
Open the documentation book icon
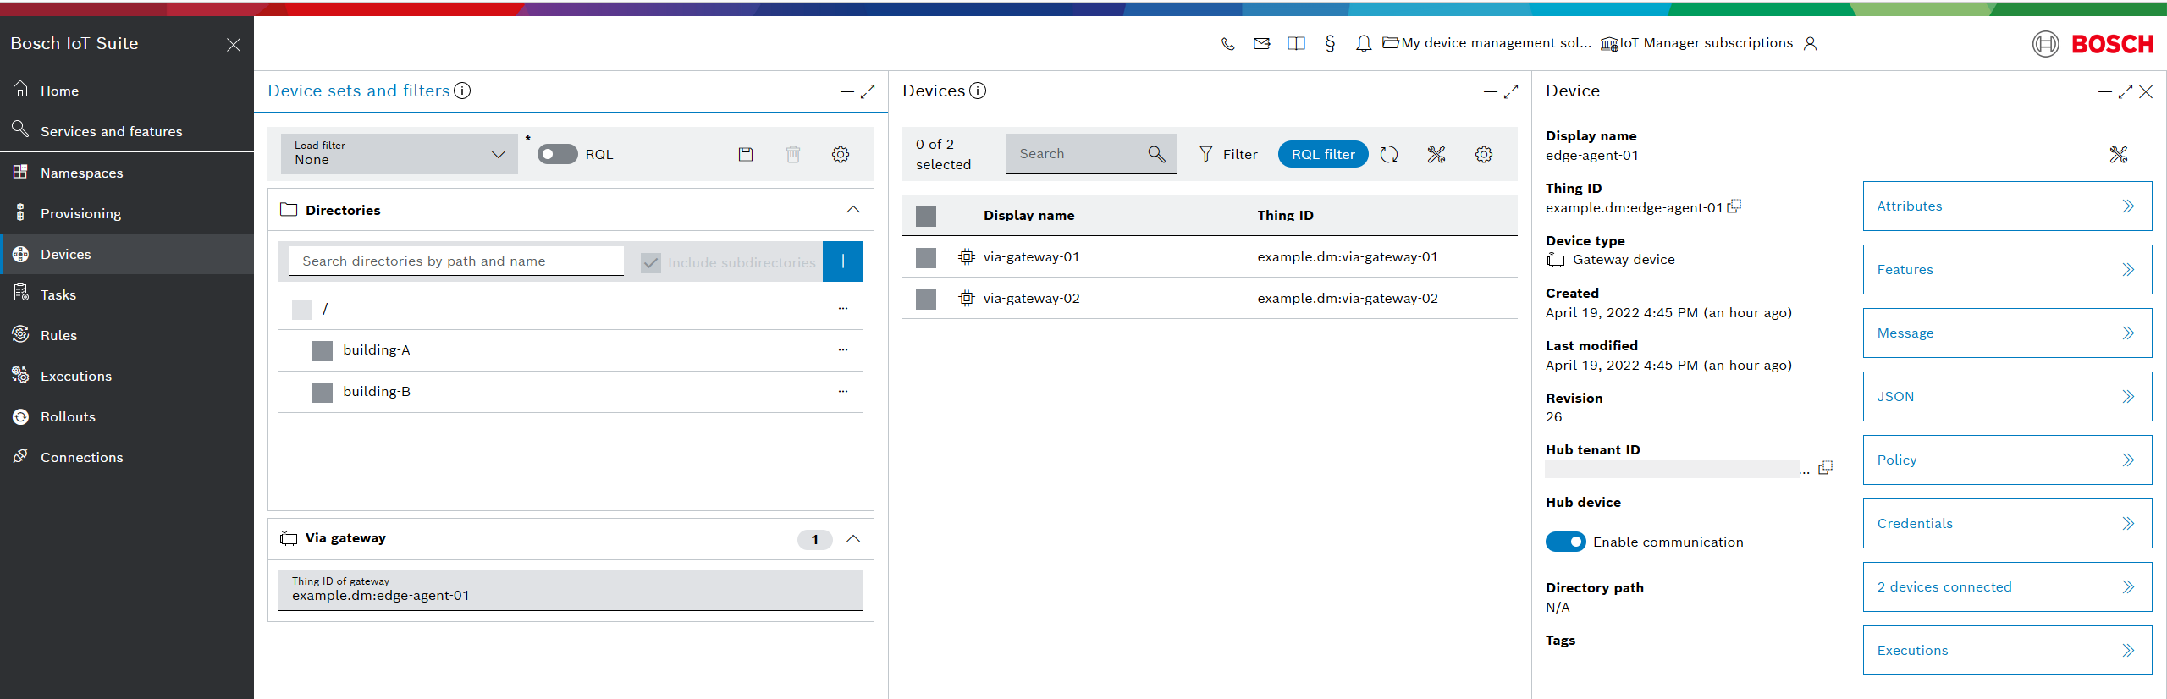[x=1296, y=44]
